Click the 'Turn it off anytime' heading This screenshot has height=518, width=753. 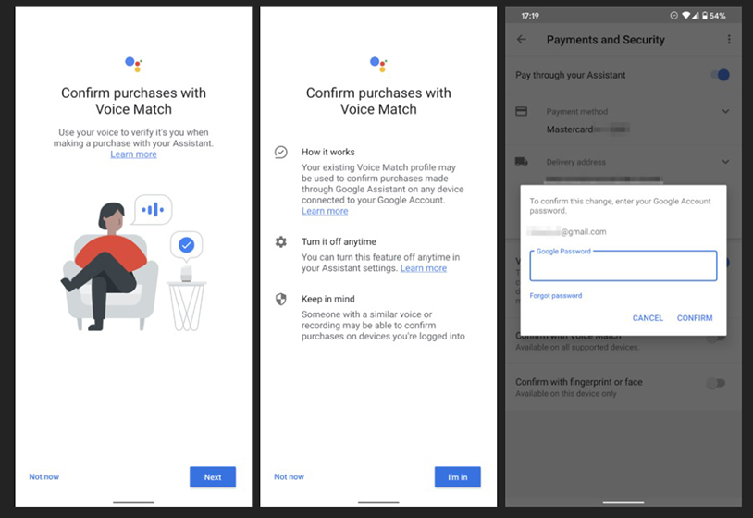pos(339,241)
